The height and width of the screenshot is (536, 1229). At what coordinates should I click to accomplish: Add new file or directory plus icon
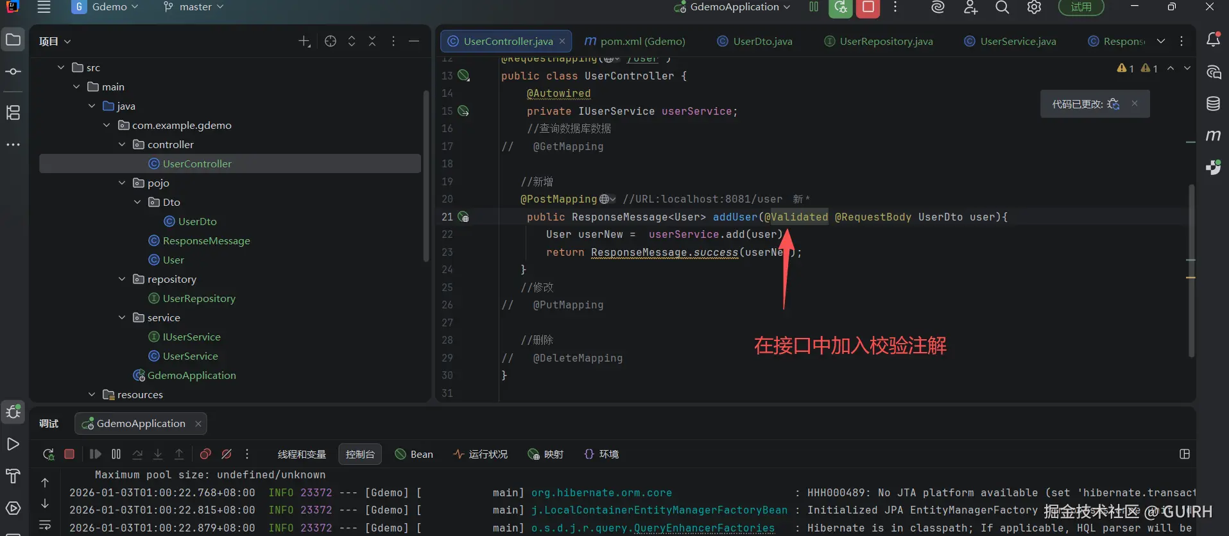tap(304, 41)
